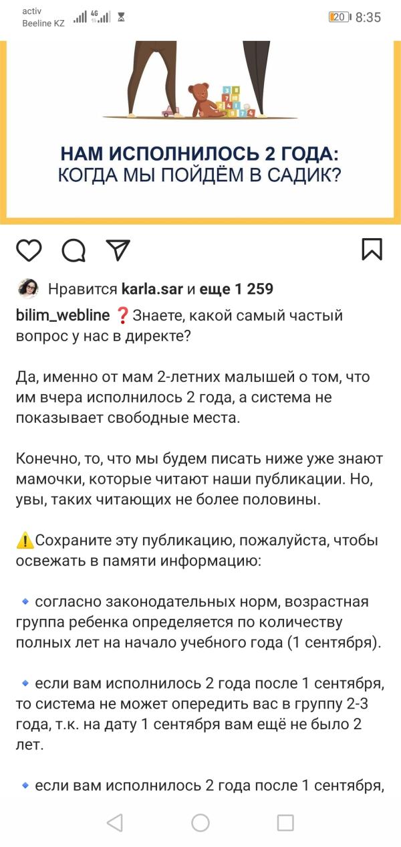Tap the 8:35 clock in status bar
Image resolution: width=401 pixels, height=847 pixels.
tap(368, 17)
